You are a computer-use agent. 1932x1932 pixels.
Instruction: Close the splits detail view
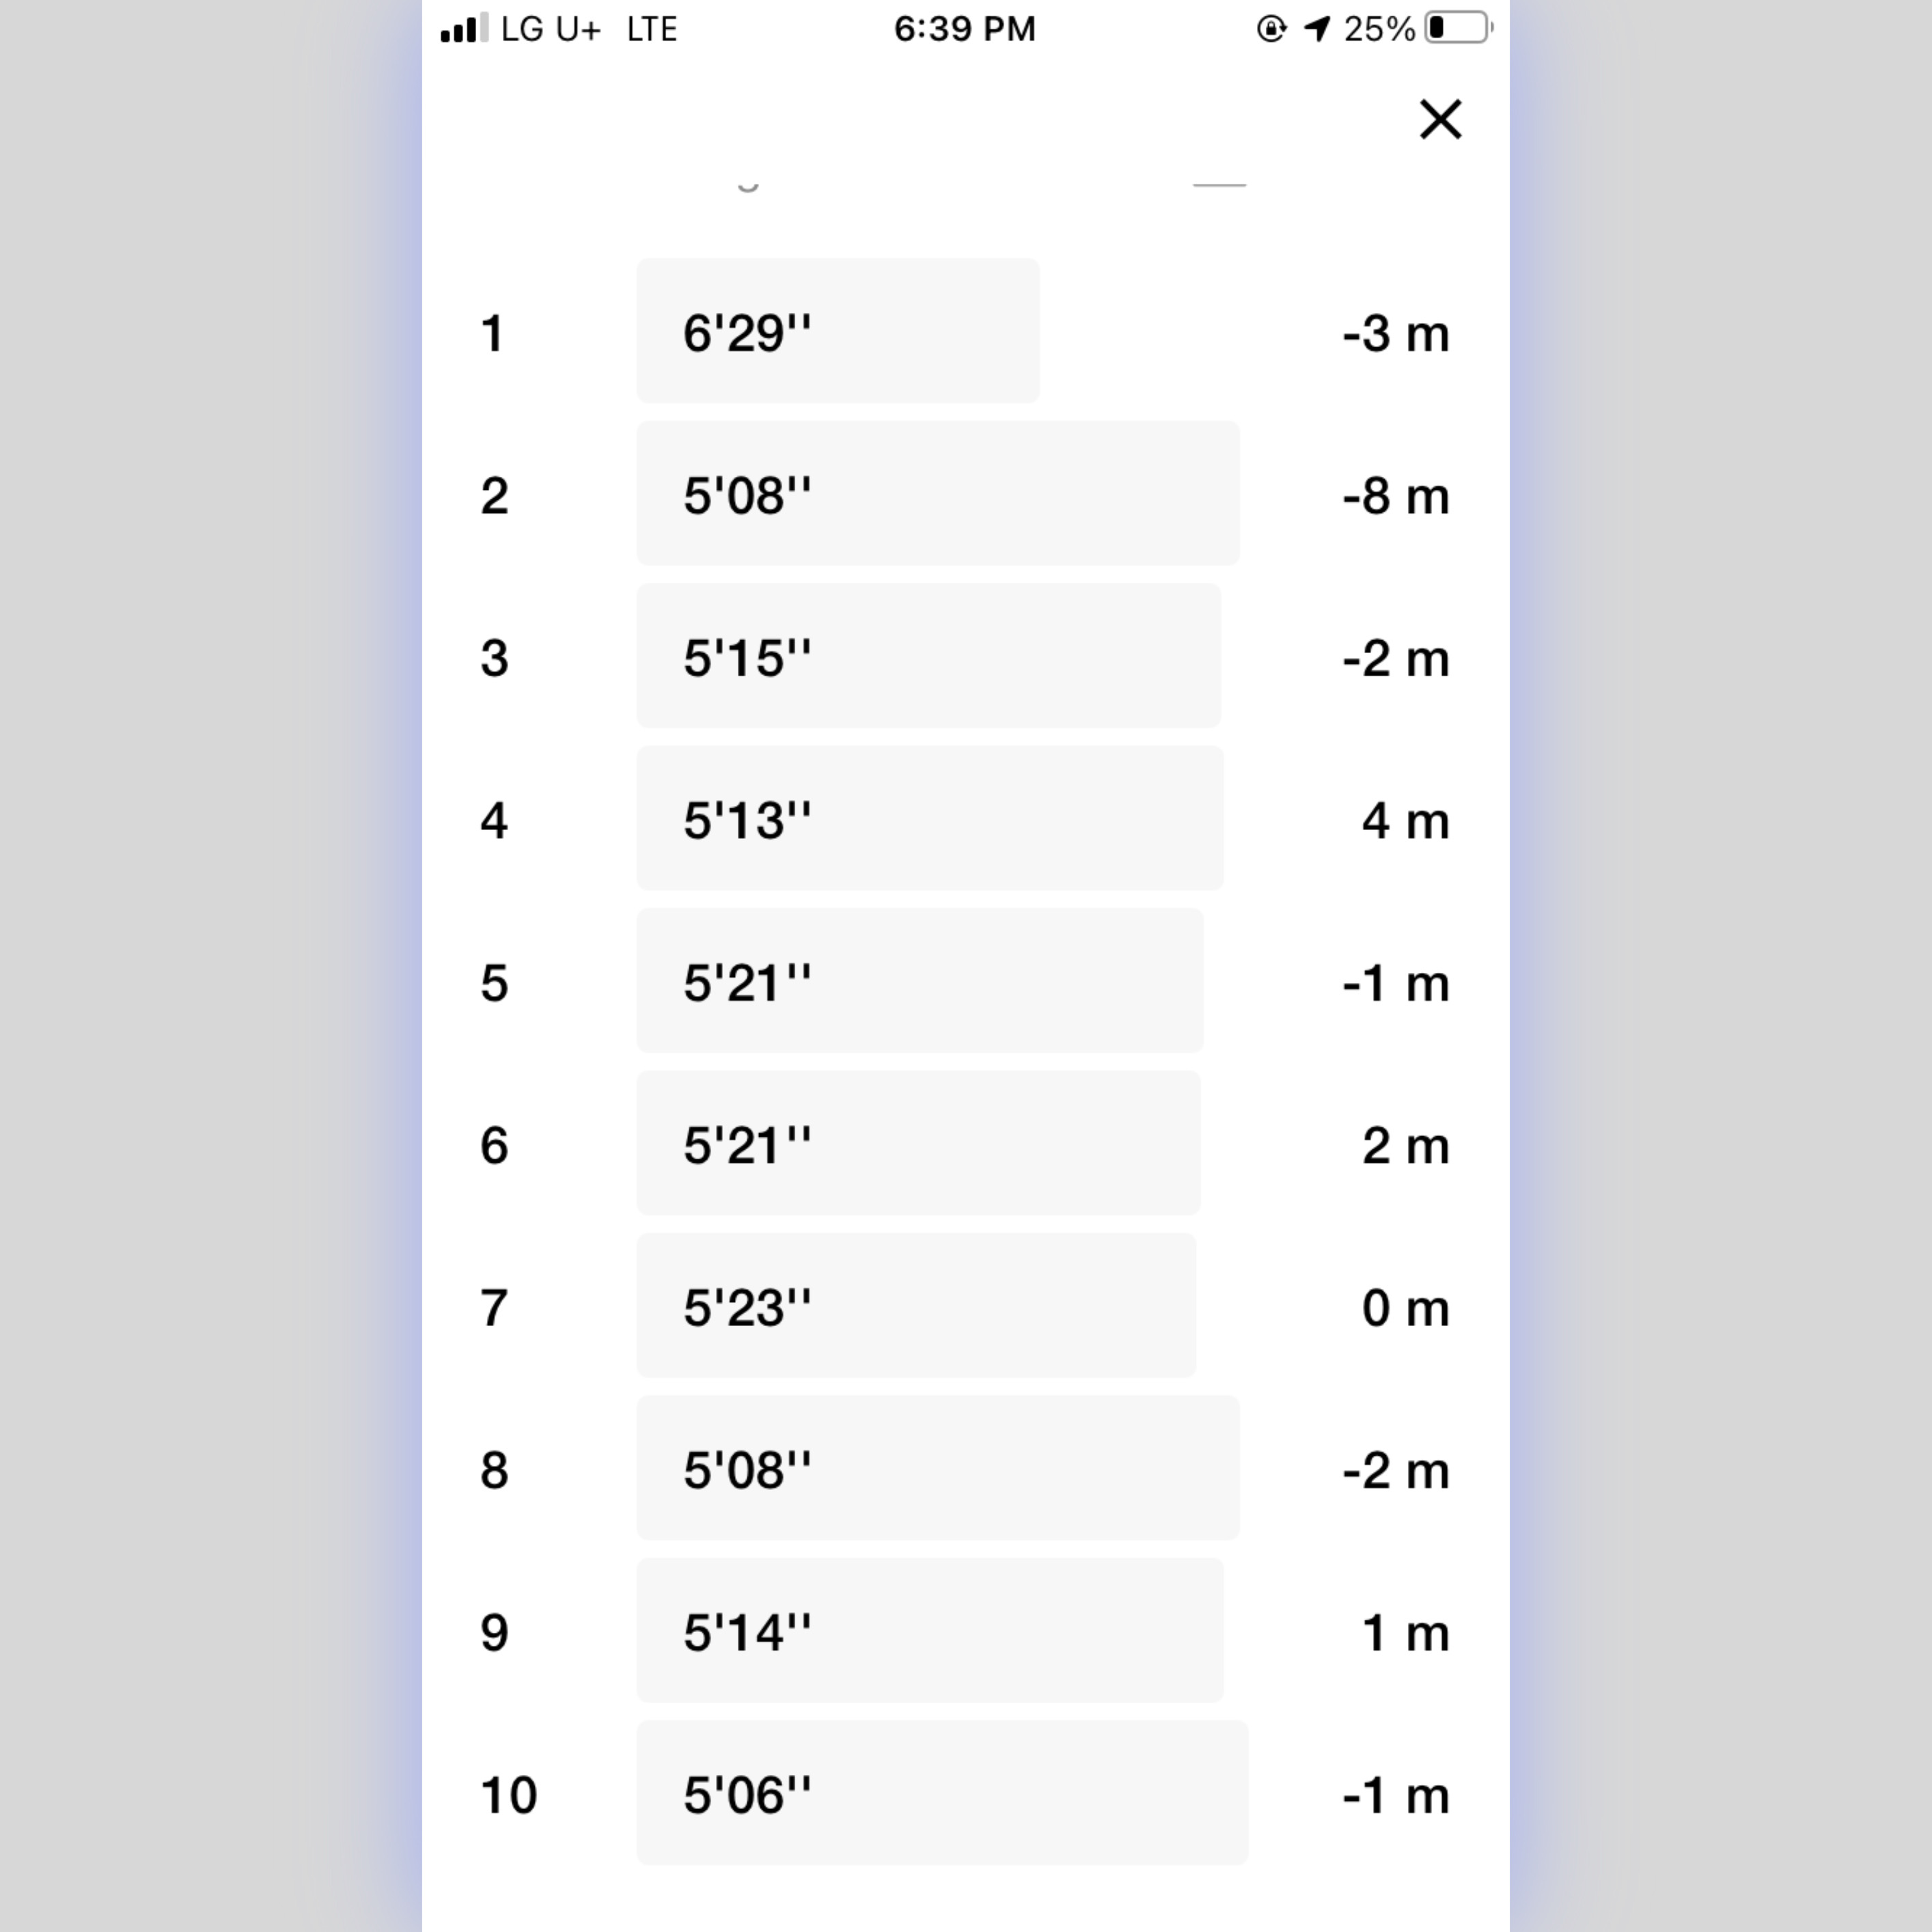point(1440,119)
